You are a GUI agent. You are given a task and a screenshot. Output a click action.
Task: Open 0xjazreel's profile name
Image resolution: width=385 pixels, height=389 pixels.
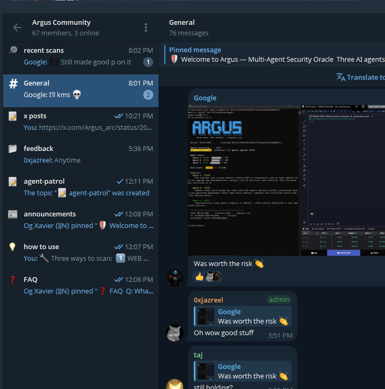209,300
